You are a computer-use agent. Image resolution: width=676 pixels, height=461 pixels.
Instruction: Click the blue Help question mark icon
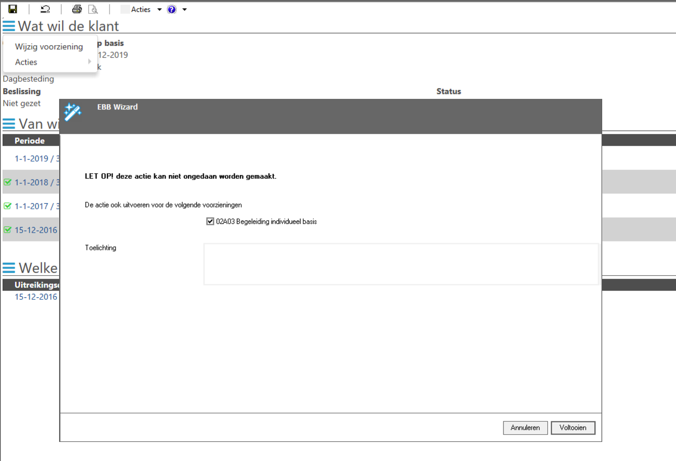pos(172,10)
